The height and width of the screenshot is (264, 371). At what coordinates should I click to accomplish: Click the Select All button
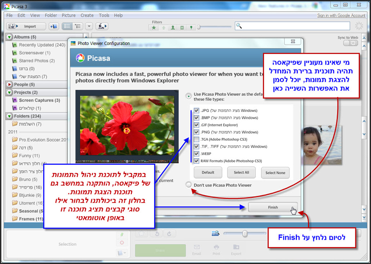click(x=241, y=173)
